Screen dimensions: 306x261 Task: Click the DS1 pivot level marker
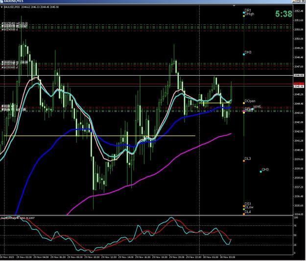244,206
